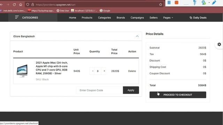Click the Total amount 3384$
The height and width of the screenshot is (125, 223).
(x=202, y=85)
